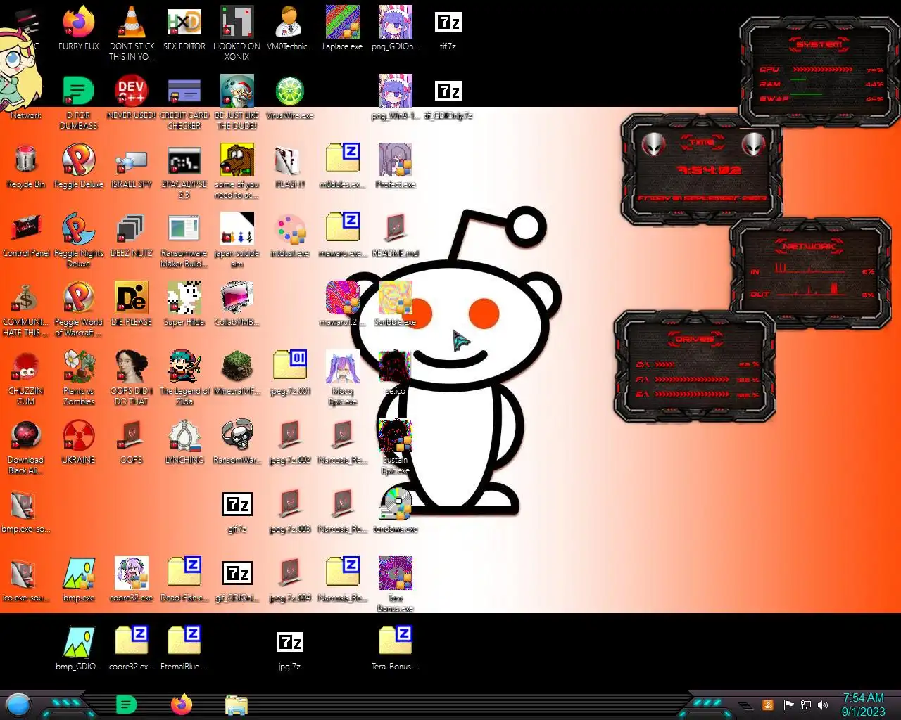Select the jpeg.7z.002 file
This screenshot has width=901, height=720.
coord(290,441)
